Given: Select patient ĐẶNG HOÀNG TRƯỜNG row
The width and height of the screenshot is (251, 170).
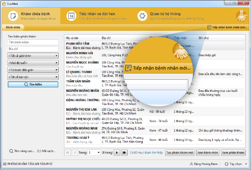Looking at the screenshot, I should tap(155, 102).
